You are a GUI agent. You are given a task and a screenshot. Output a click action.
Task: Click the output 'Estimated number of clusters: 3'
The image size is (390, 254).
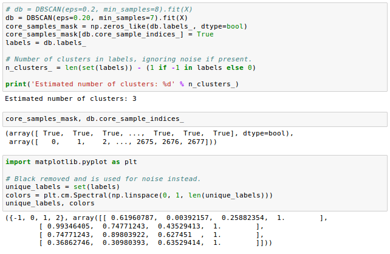coord(70,99)
